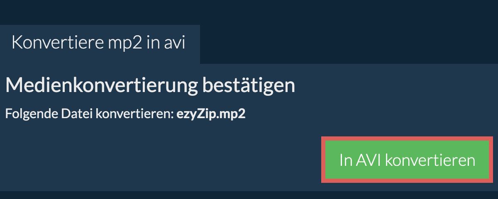
Task: Click the bold source file name to convert
Action: coord(211,114)
